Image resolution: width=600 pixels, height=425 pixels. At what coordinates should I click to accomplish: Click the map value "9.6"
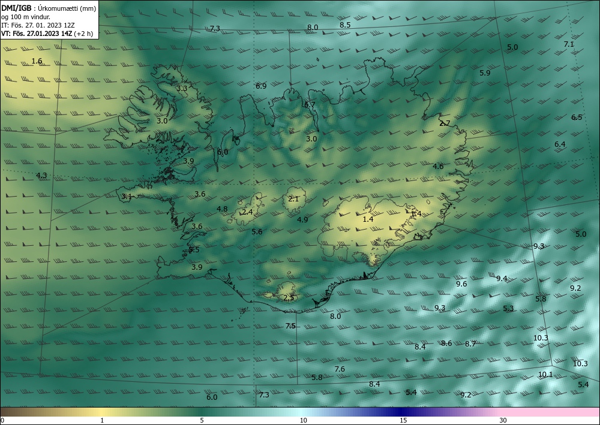coord(461,284)
